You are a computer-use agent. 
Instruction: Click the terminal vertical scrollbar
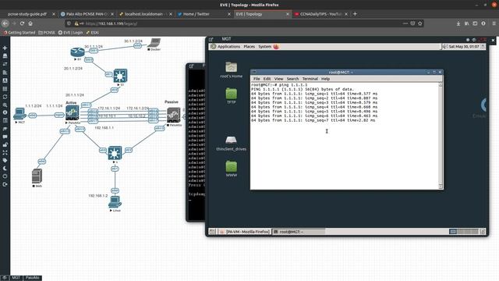pyautogui.click(x=441, y=135)
